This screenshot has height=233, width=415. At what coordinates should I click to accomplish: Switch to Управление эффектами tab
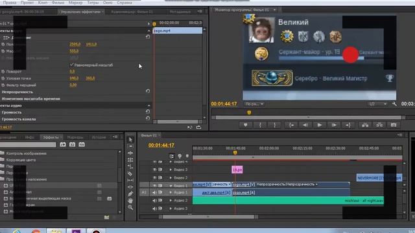(80, 12)
